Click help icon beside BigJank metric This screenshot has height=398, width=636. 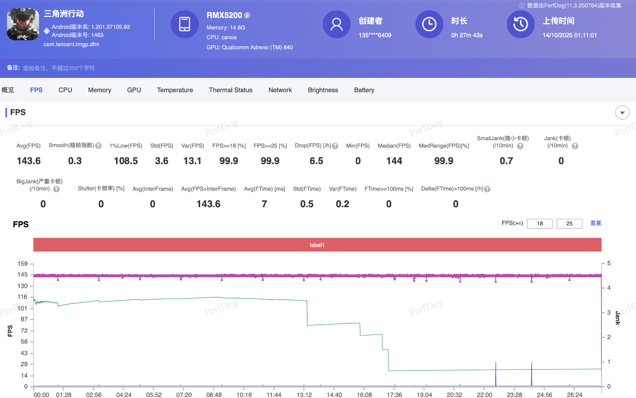(56, 189)
